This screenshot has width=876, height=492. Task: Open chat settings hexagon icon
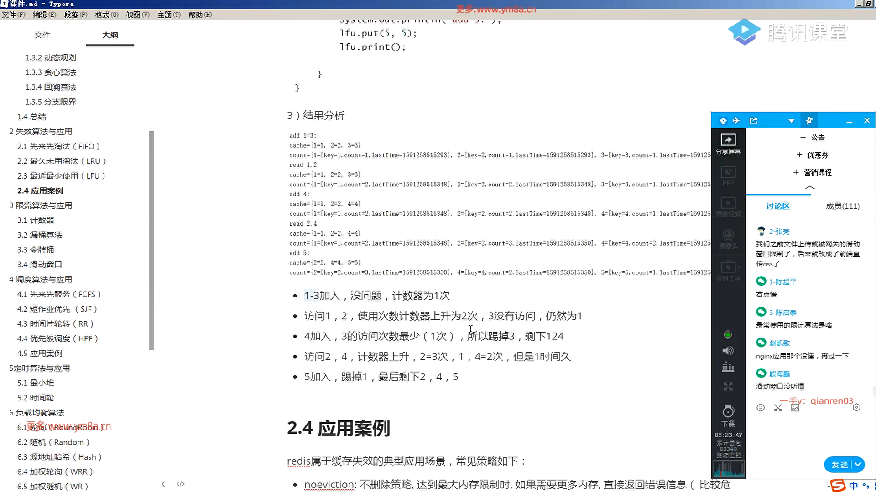point(856,408)
